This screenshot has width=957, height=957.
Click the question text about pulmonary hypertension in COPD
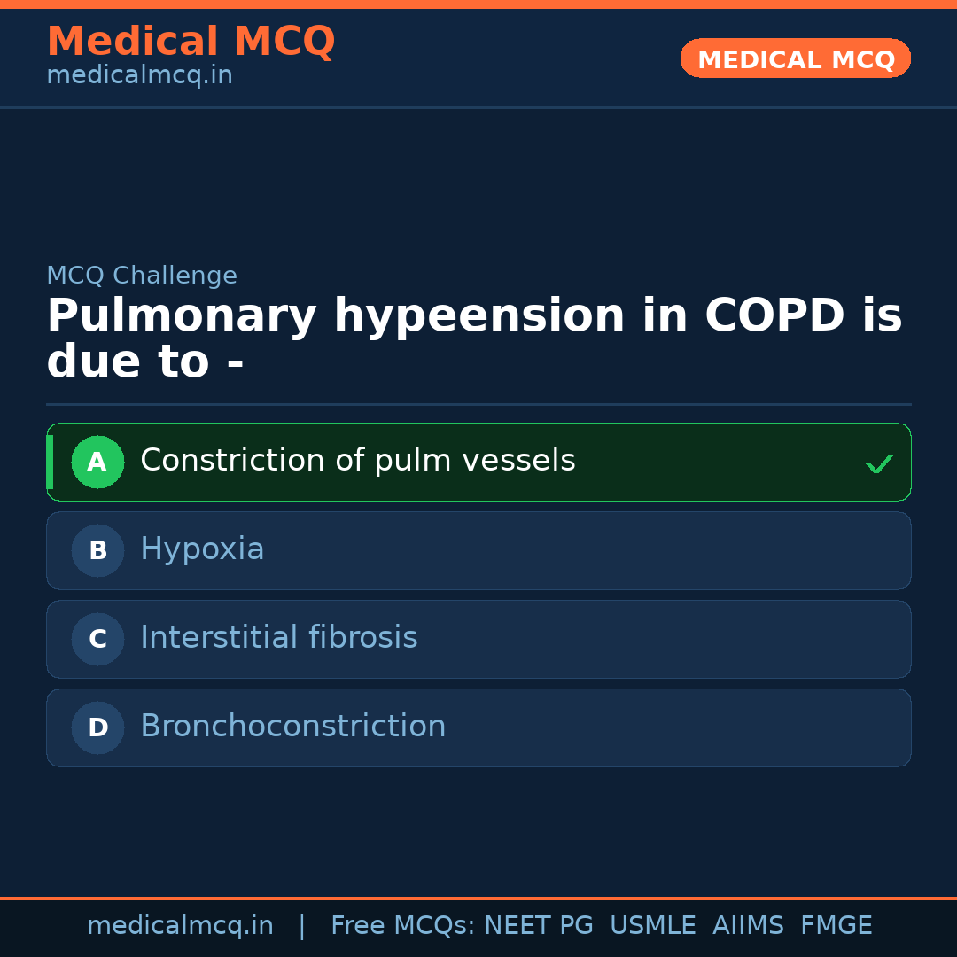pos(474,338)
